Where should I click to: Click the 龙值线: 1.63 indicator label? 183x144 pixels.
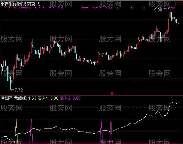[x=25, y=98]
